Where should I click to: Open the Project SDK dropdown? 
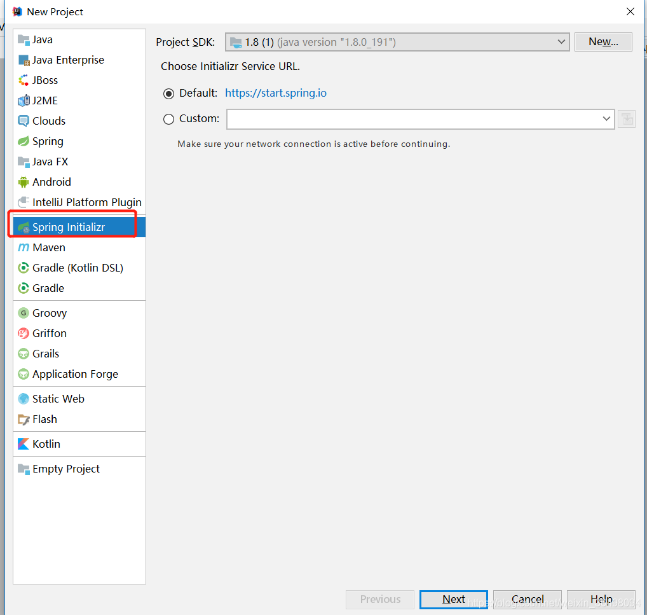click(397, 42)
